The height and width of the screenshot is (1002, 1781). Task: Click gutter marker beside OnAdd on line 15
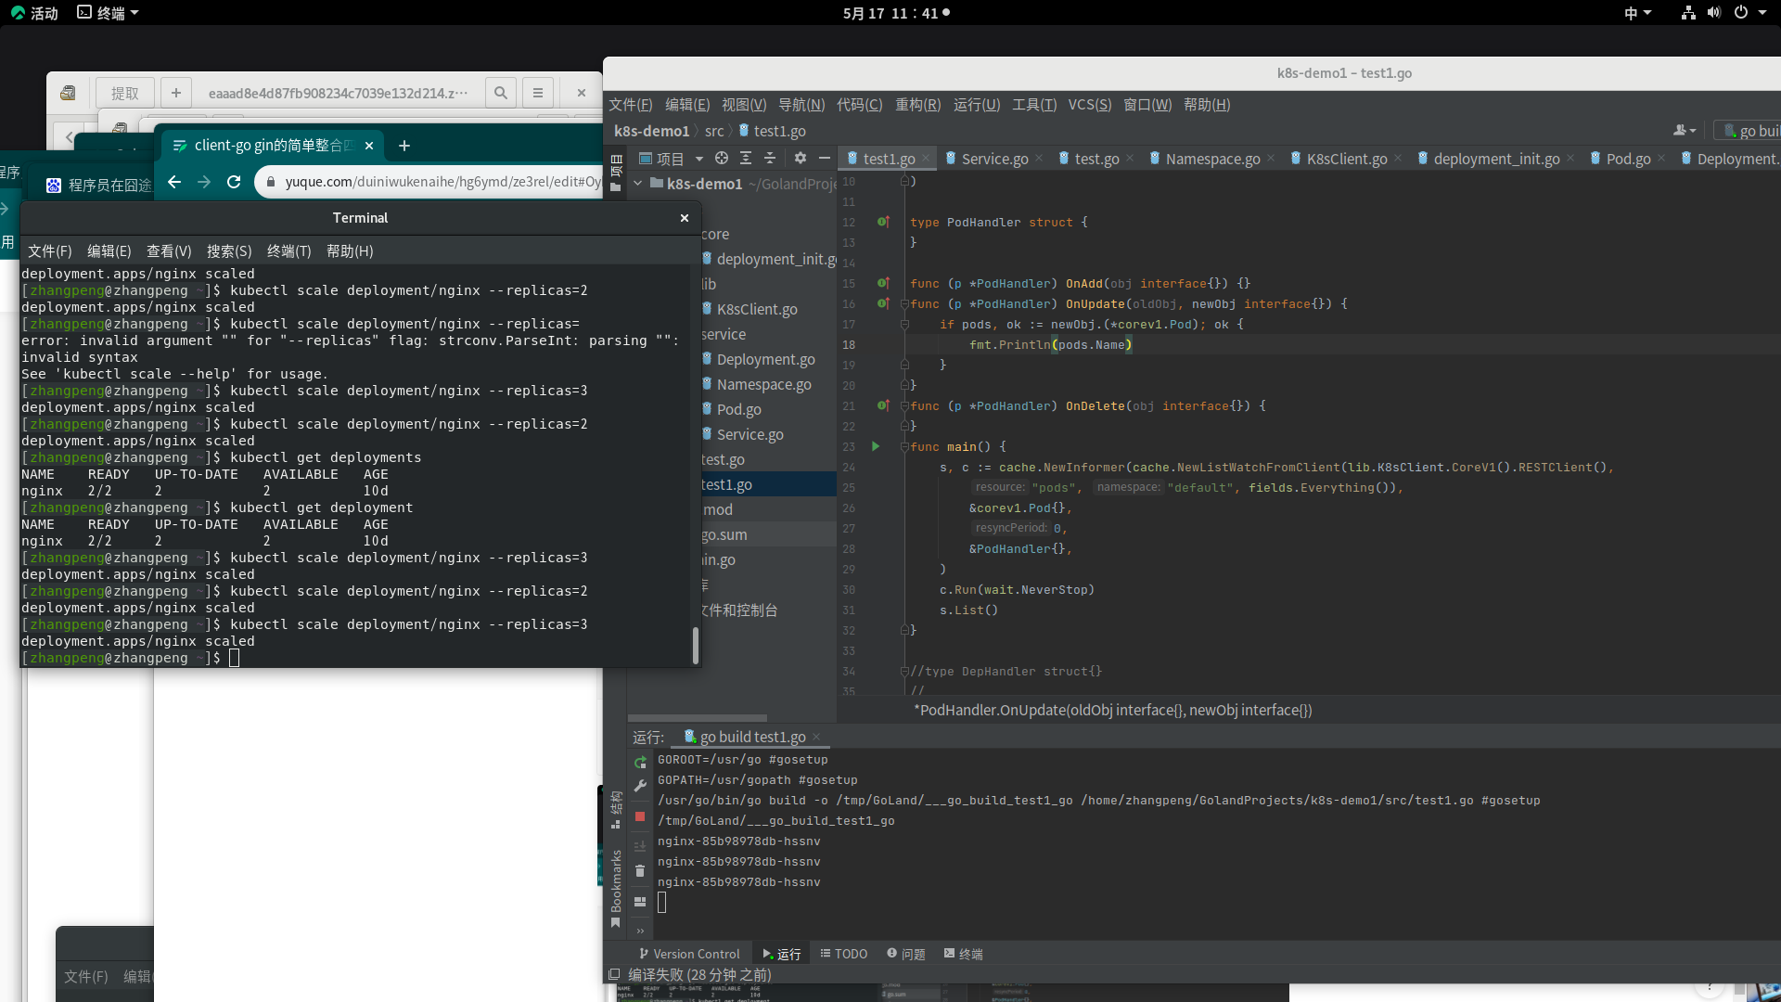point(883,283)
